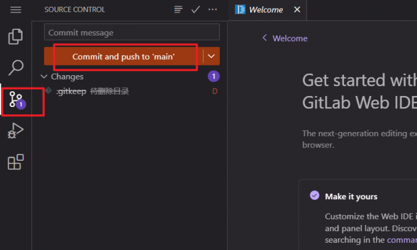Screen dimensions: 417x250
Task: Close the Welcome tab
Action: click(x=297, y=10)
